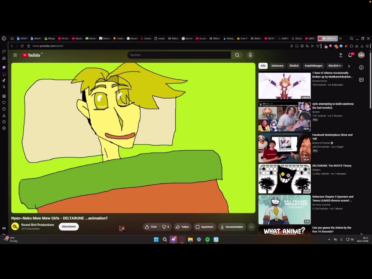Open downloads icon in the sidebar
This screenshot has height=279, width=372.
(4, 115)
